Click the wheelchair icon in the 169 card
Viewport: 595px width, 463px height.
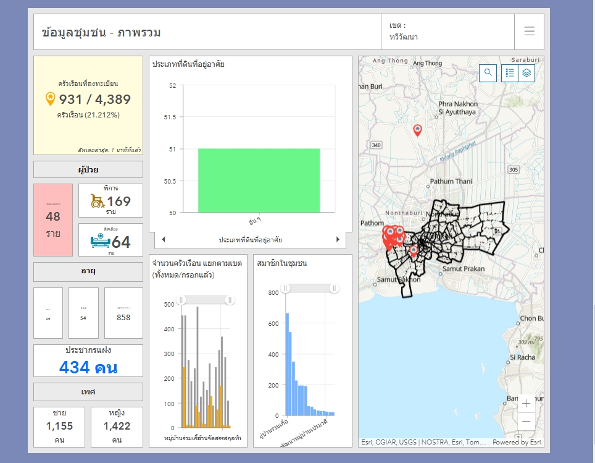pyautogui.click(x=98, y=201)
